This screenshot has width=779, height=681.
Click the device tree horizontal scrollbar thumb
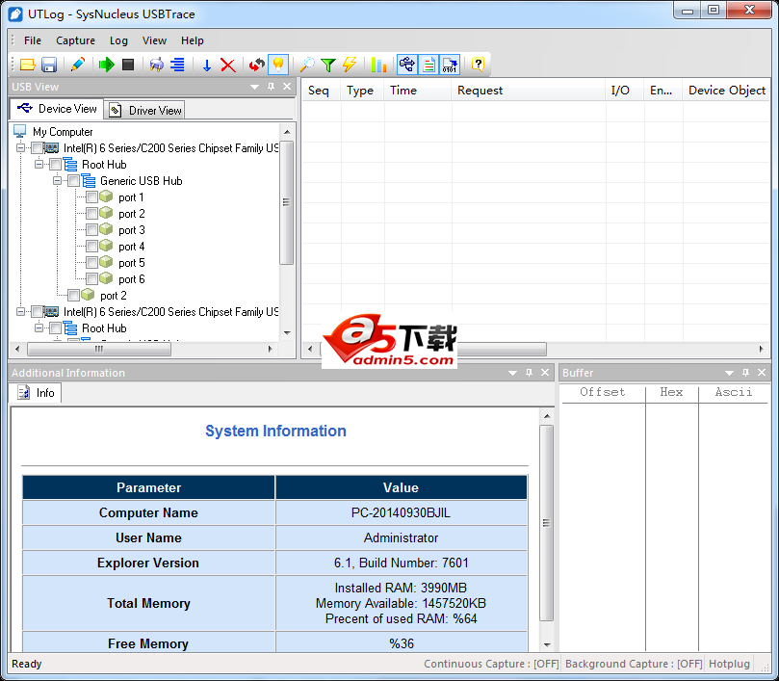(x=99, y=349)
